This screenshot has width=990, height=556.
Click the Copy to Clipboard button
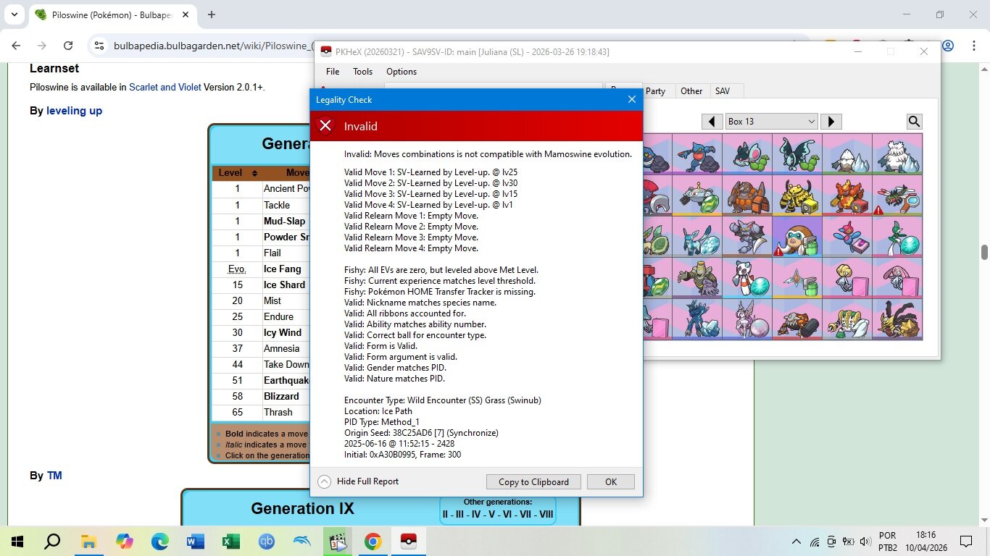(x=533, y=482)
